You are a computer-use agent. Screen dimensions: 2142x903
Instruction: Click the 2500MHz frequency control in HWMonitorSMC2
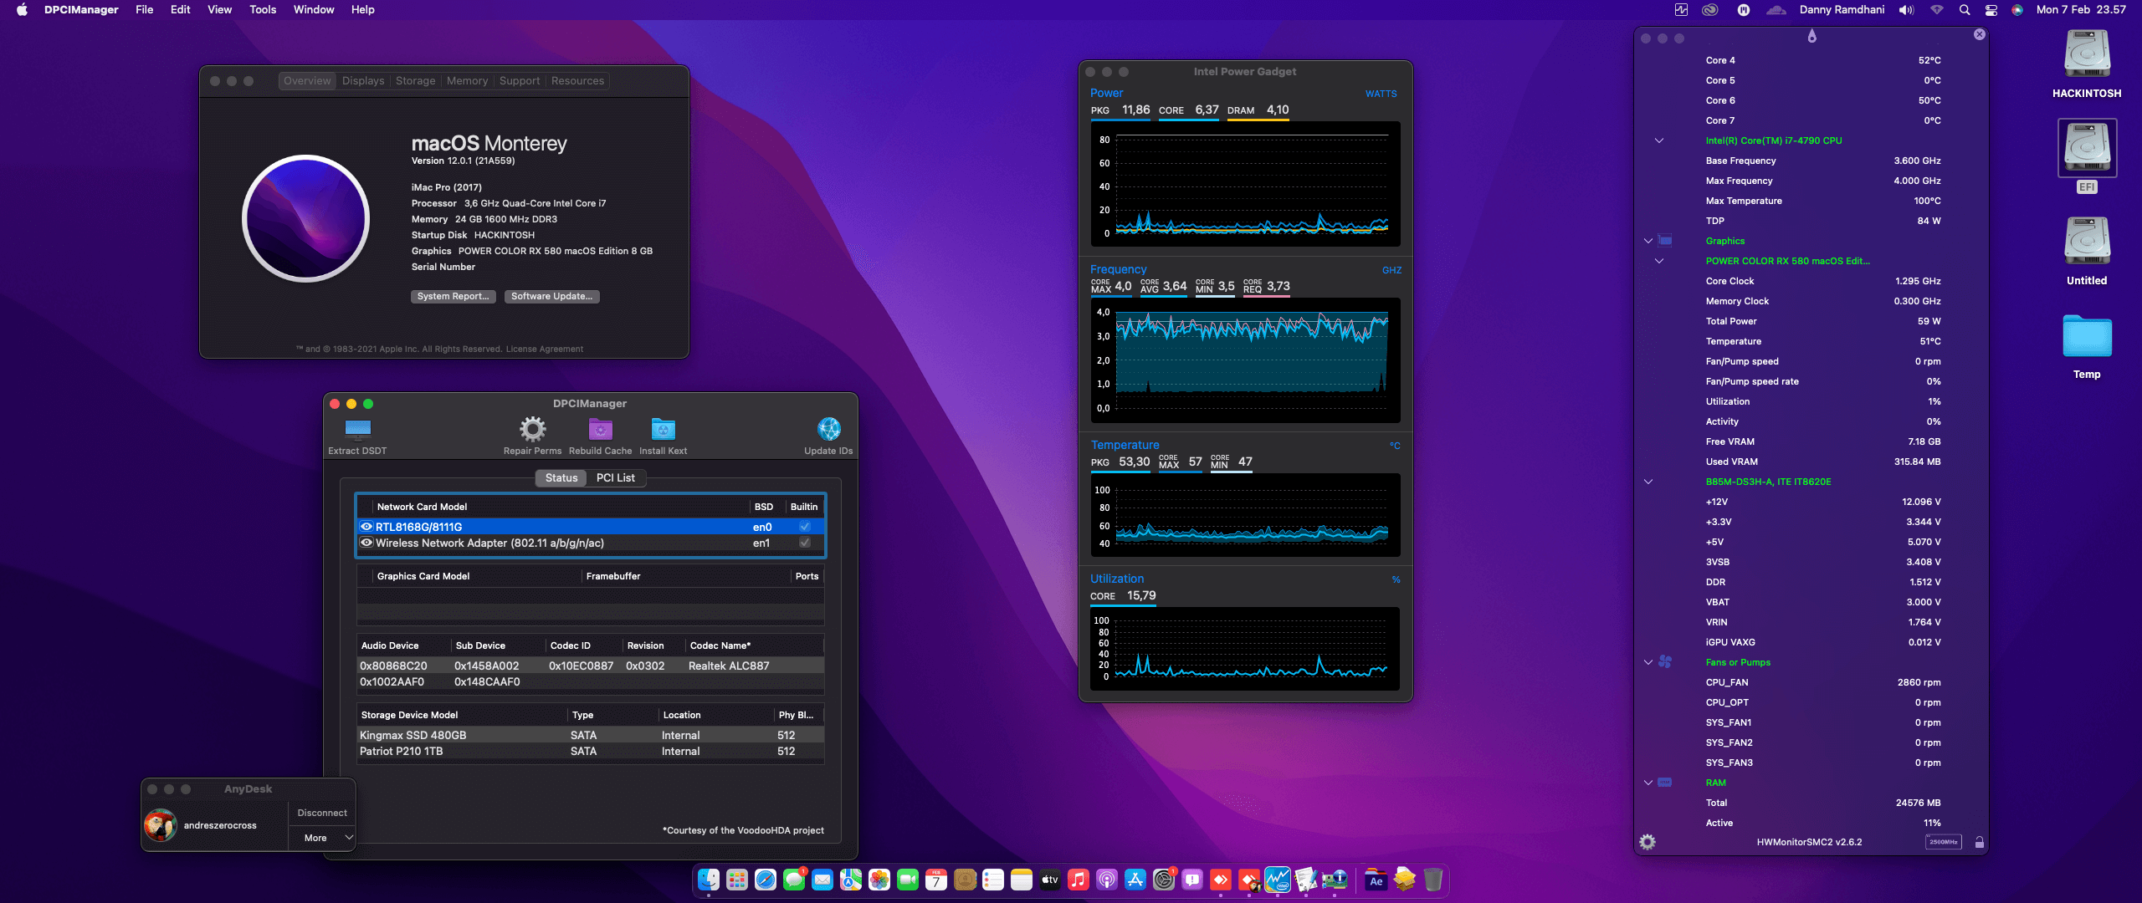pyautogui.click(x=1944, y=842)
